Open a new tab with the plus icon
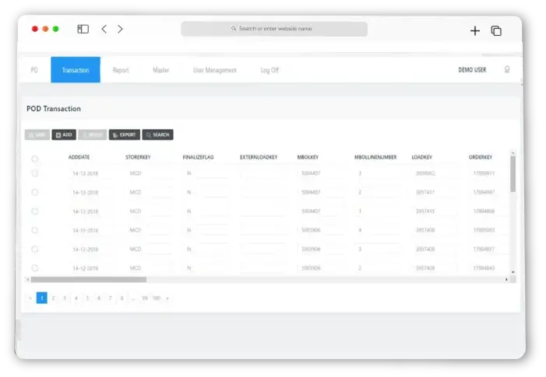This screenshot has height=377, width=546. click(x=474, y=30)
